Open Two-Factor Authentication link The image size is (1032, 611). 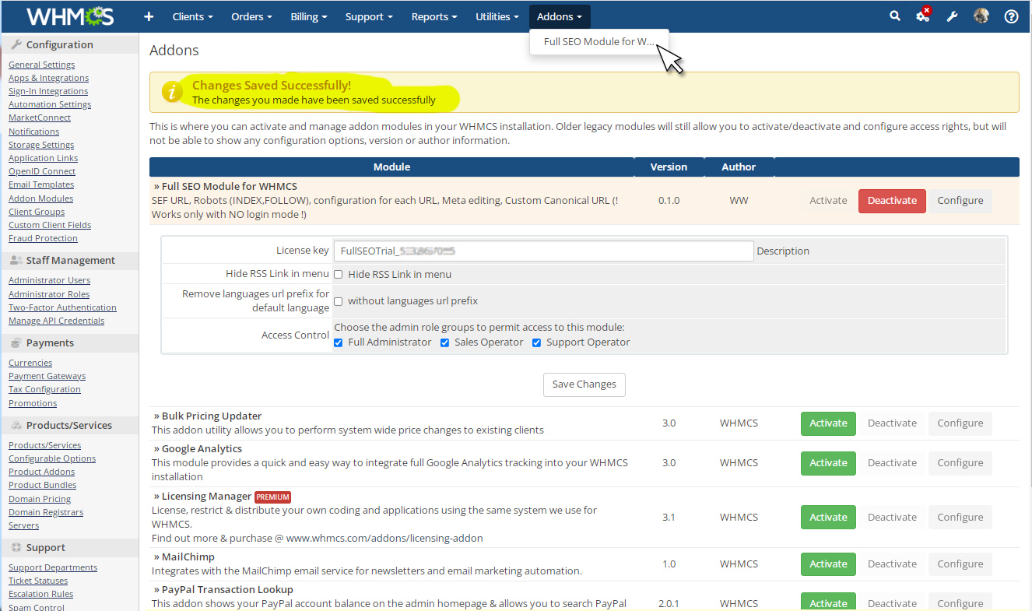[x=62, y=307]
